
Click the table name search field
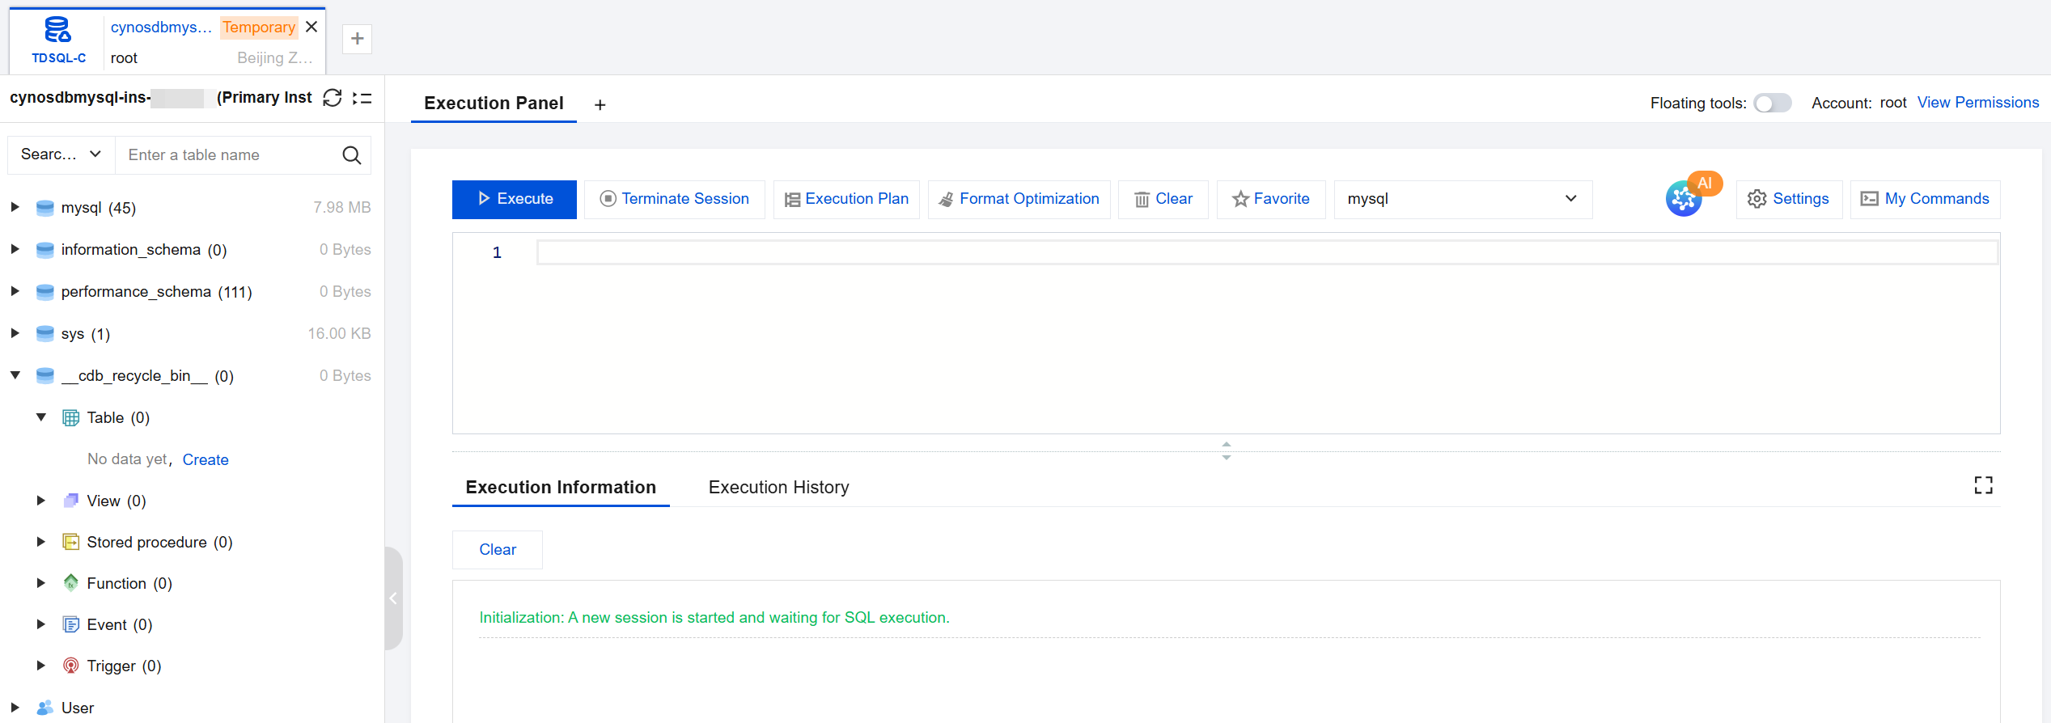230,155
